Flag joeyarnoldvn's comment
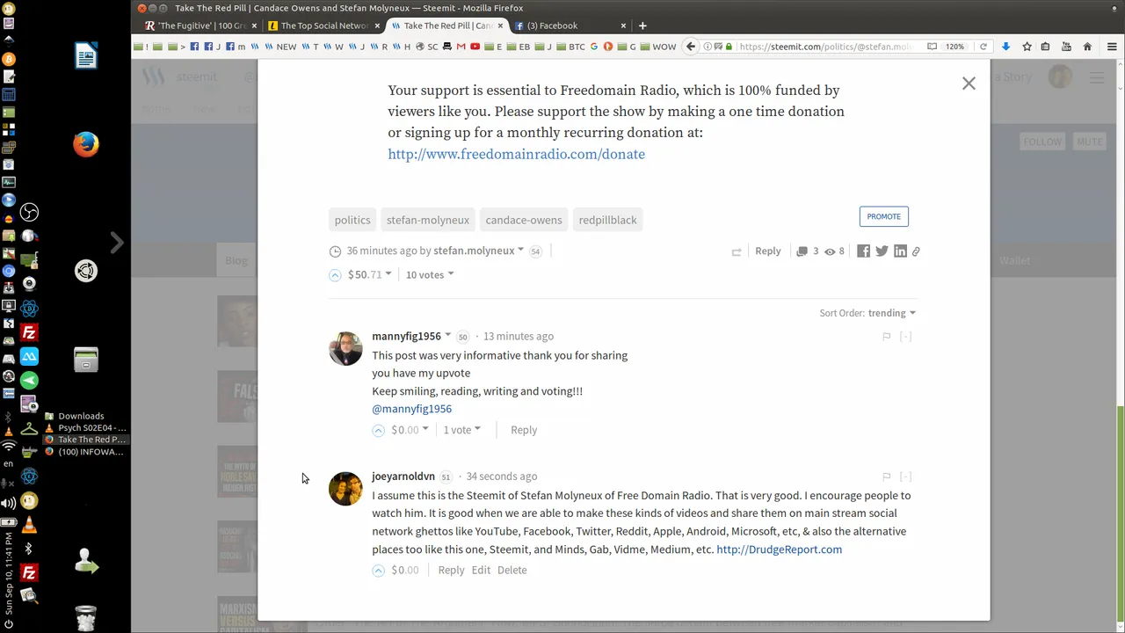Screen dimensions: 1125x633 886,477
